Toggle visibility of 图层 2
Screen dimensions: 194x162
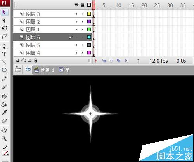tap(76, 22)
